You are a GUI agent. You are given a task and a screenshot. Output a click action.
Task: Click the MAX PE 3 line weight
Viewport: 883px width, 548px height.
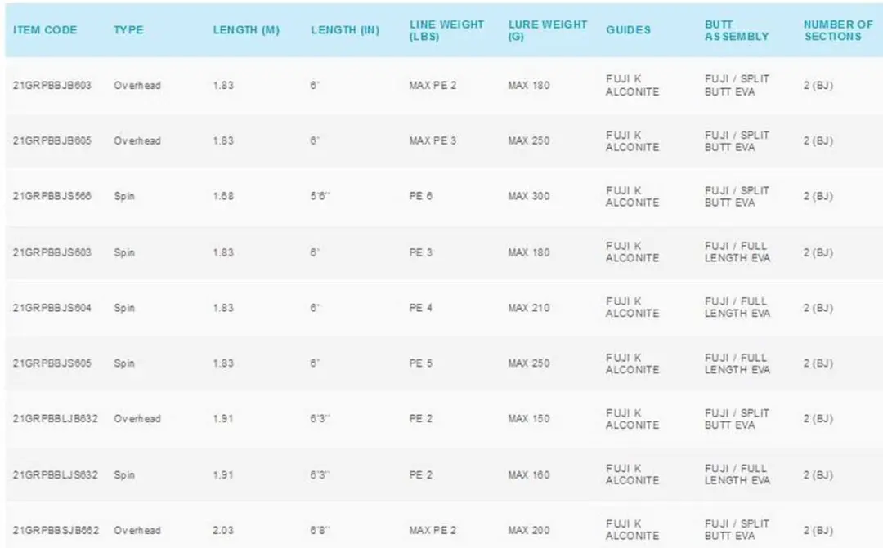tap(433, 140)
